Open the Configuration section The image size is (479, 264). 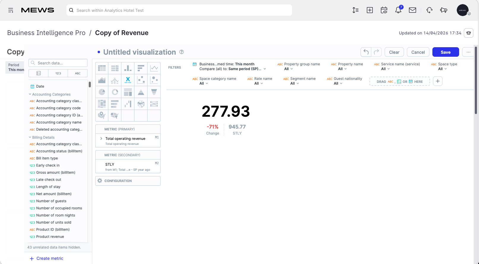pos(128,181)
